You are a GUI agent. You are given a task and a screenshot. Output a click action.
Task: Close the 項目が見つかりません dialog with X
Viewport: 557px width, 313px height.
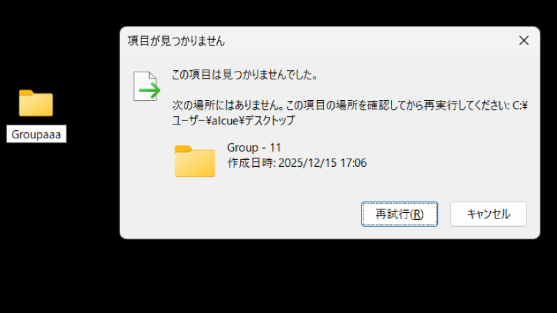click(x=524, y=40)
